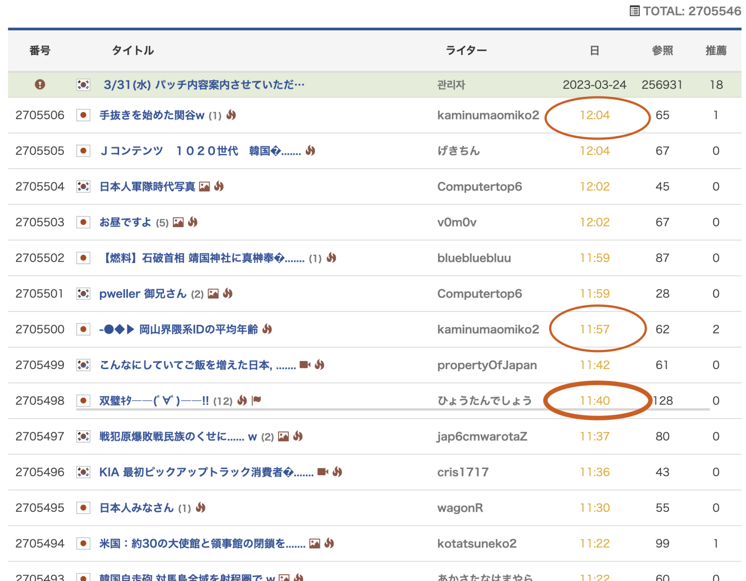Click the Japan flag icon for post 2705506

(x=83, y=115)
